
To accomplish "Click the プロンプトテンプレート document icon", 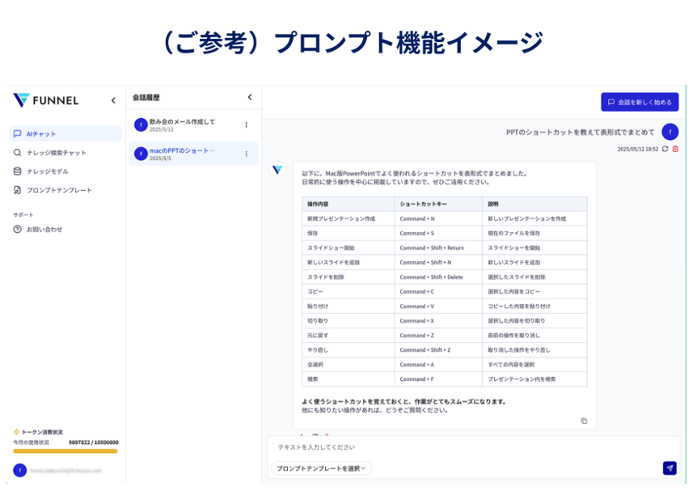I will tap(18, 190).
